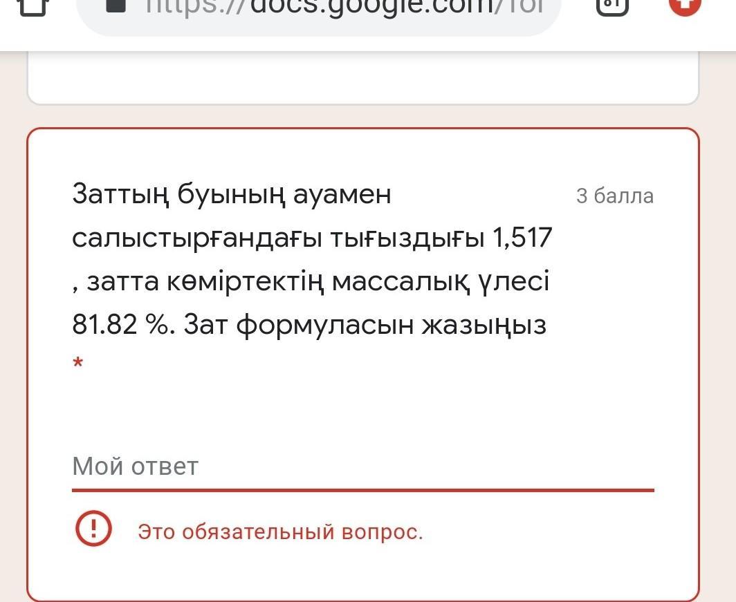Click the "Это обязательный вопрос." error message
The image size is (736, 602).
pyautogui.click(x=280, y=532)
